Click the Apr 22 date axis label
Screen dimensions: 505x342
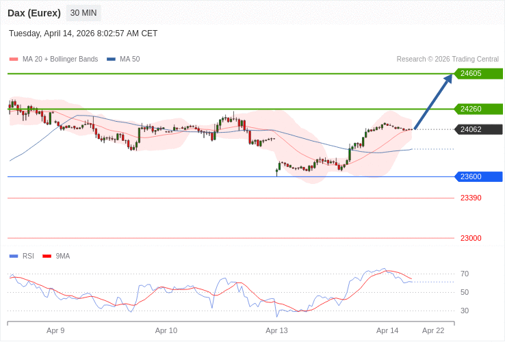(x=433, y=330)
